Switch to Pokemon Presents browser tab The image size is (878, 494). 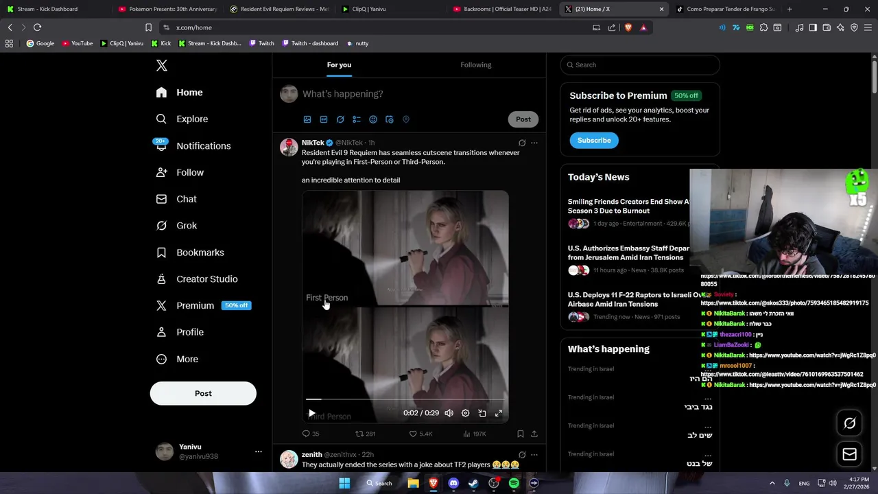[167, 9]
